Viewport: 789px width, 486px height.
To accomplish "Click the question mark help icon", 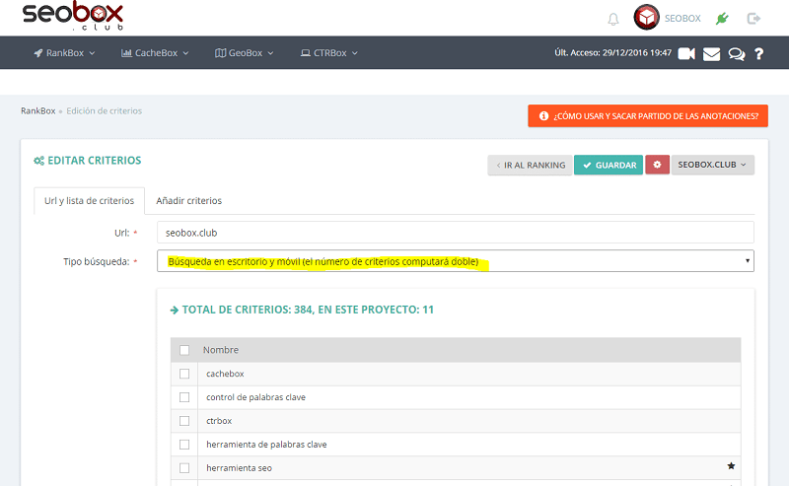I will click(x=758, y=53).
